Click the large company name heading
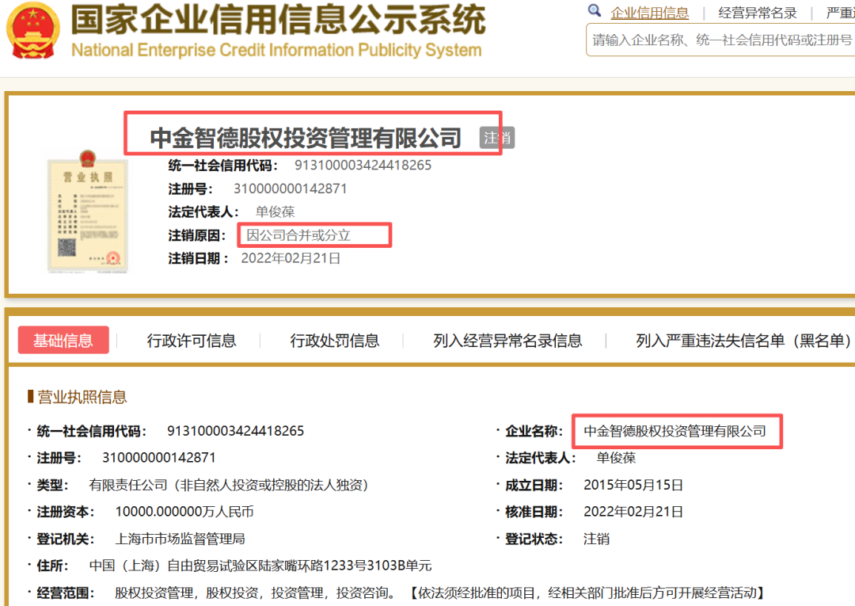Image resolution: width=855 pixels, height=606 pixels. 306,138
